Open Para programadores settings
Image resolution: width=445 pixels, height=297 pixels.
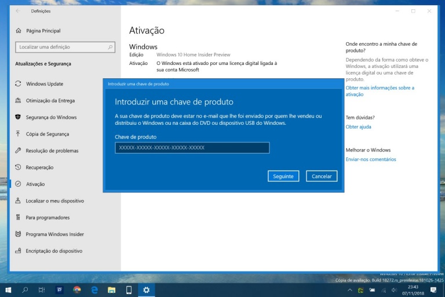click(x=48, y=218)
